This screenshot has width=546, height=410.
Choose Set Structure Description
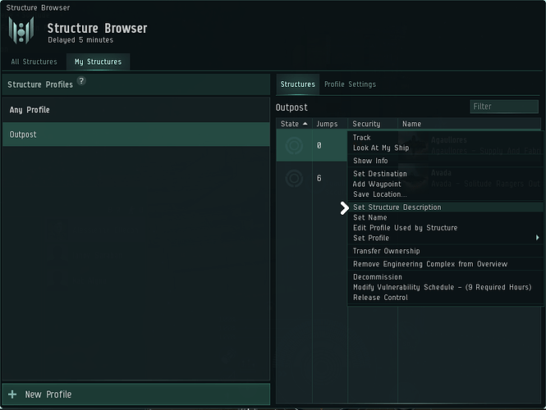(x=445, y=207)
